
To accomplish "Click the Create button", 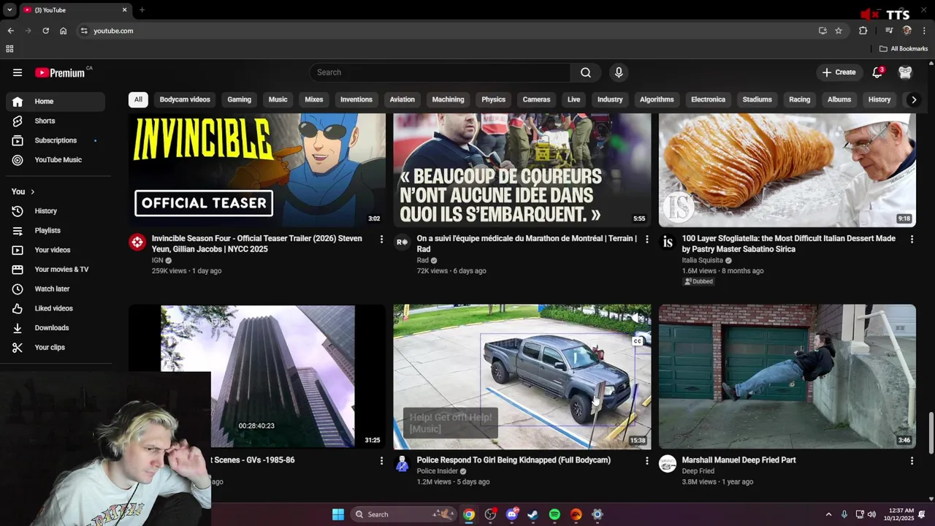I will tap(839, 72).
